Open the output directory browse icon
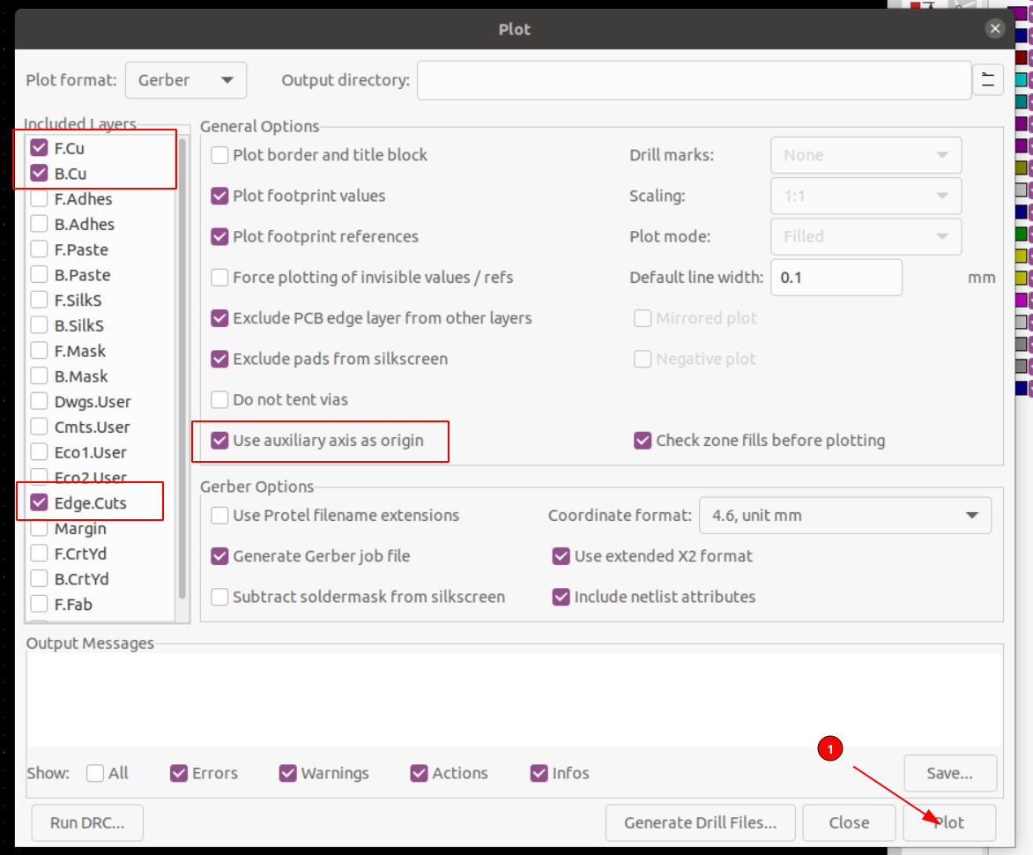 point(987,80)
